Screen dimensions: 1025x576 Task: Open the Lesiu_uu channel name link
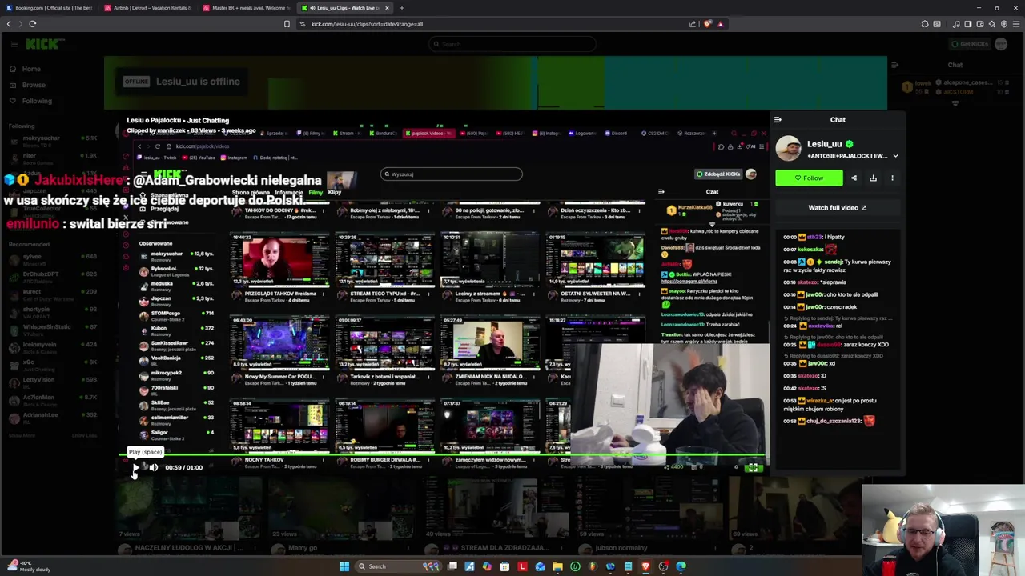(x=825, y=144)
